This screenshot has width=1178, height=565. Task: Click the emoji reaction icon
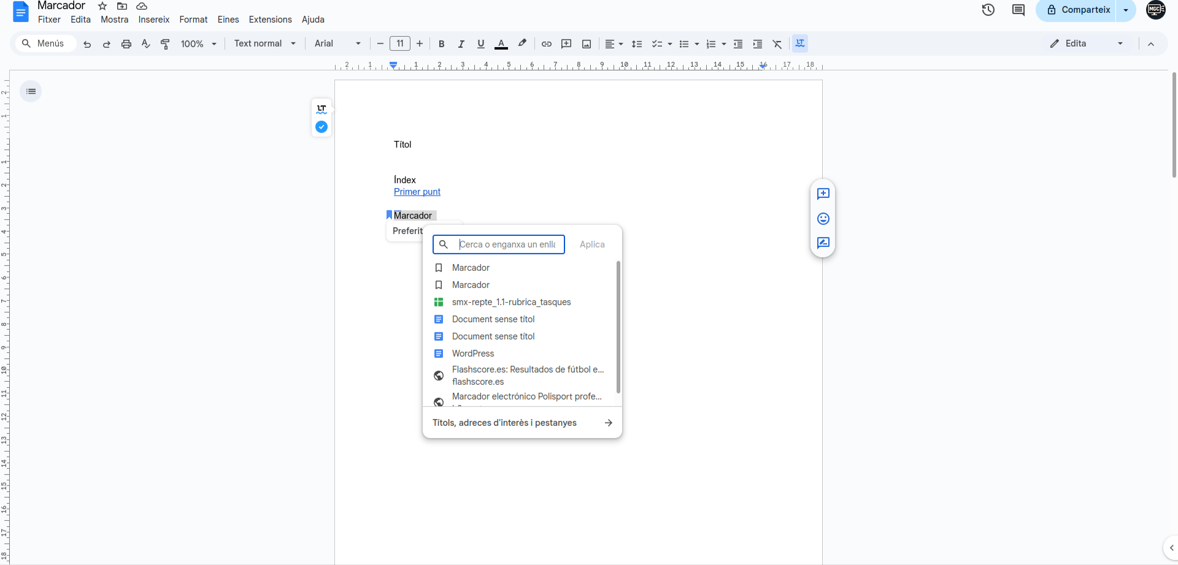[823, 219]
